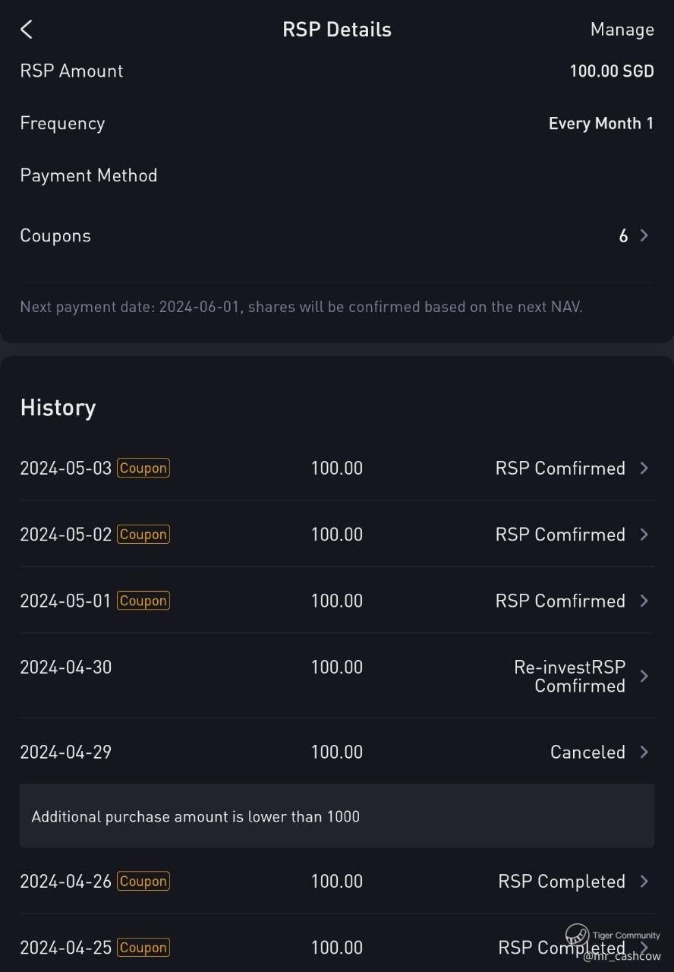
Task: Open the Re-investRSP Comfirmed entry chevron
Action: pyautogui.click(x=644, y=676)
